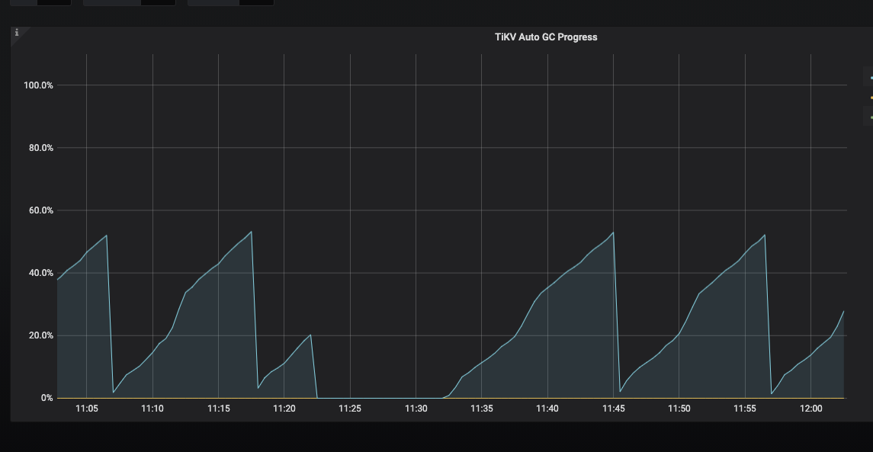This screenshot has width=873, height=452.
Task: Select the yellow series legend marker
Action: 871,98
